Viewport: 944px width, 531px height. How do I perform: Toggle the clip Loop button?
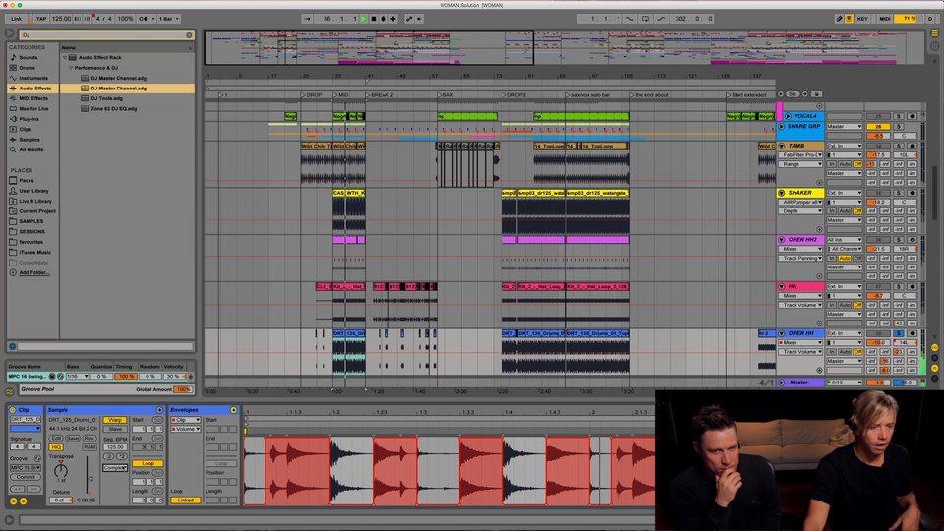pyautogui.click(x=147, y=463)
